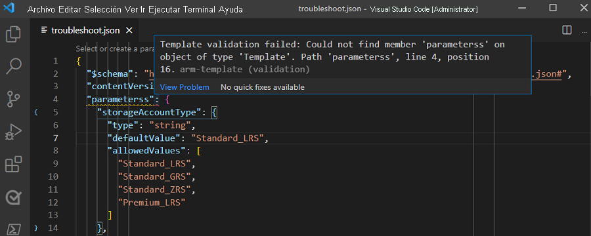591x236 pixels.
Task: Click the "Standard_LRS" default value on line 7
Action: click(228, 138)
